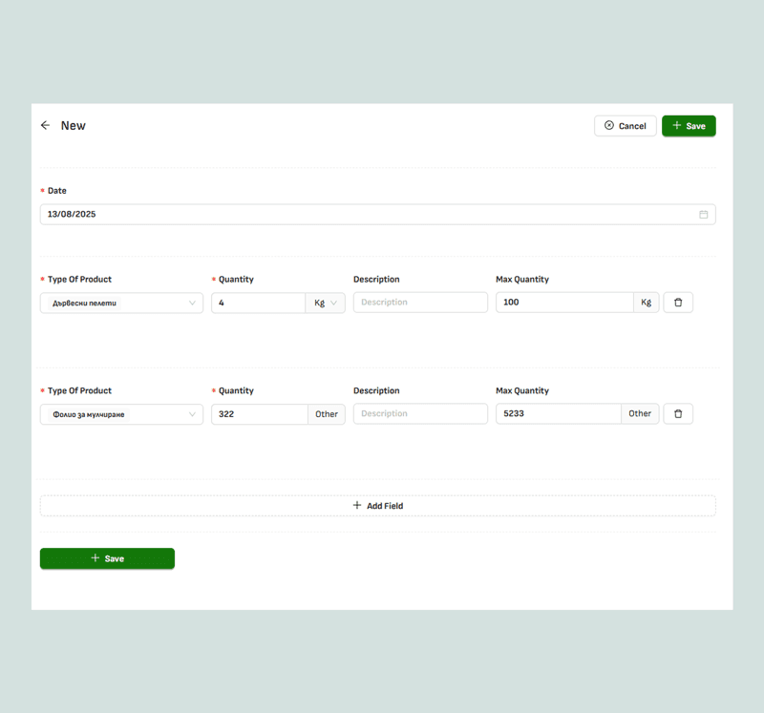This screenshot has height=713, width=764.
Task: Open the calendar icon in Date field
Action: [x=703, y=215]
